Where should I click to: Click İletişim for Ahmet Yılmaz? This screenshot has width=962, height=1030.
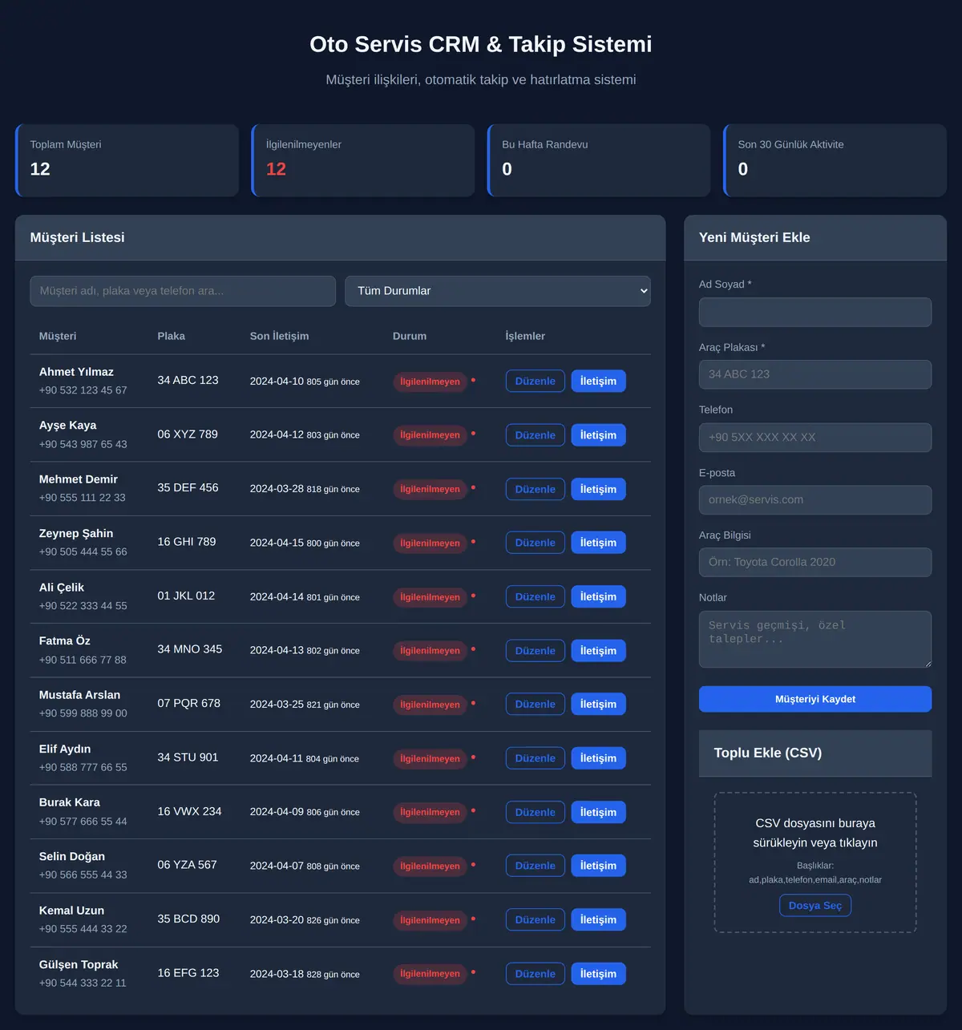pos(598,382)
